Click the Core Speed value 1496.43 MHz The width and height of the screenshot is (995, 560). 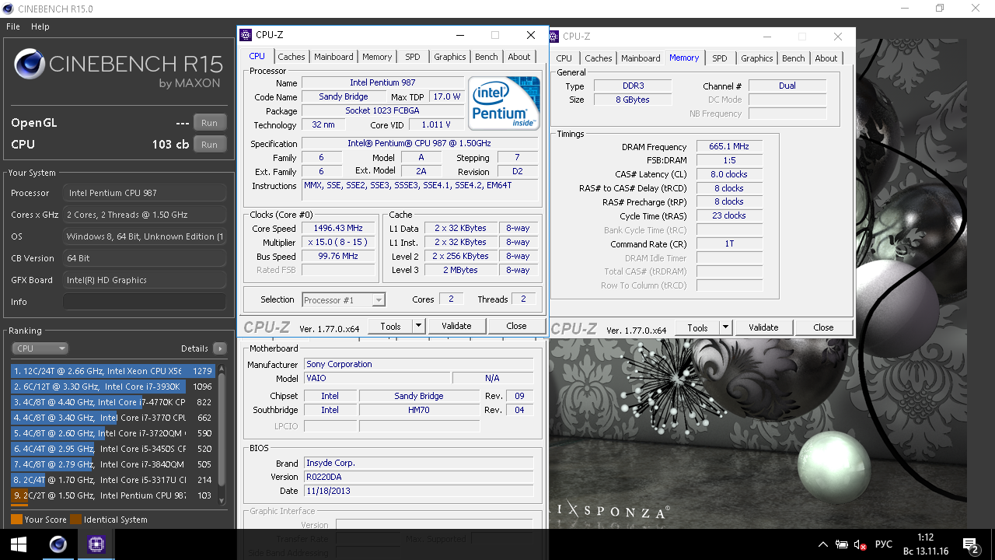(338, 229)
